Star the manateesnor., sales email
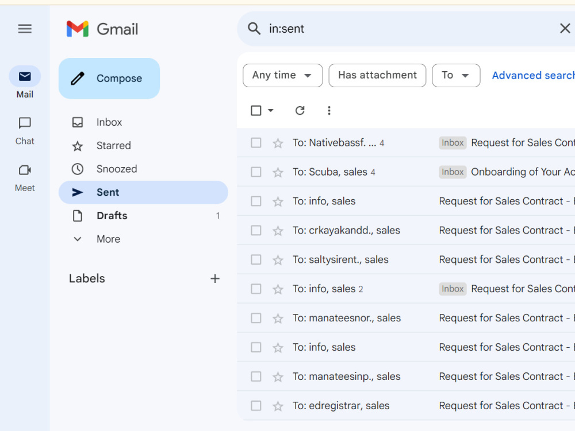Screen dimensions: 575x431 pos(278,319)
